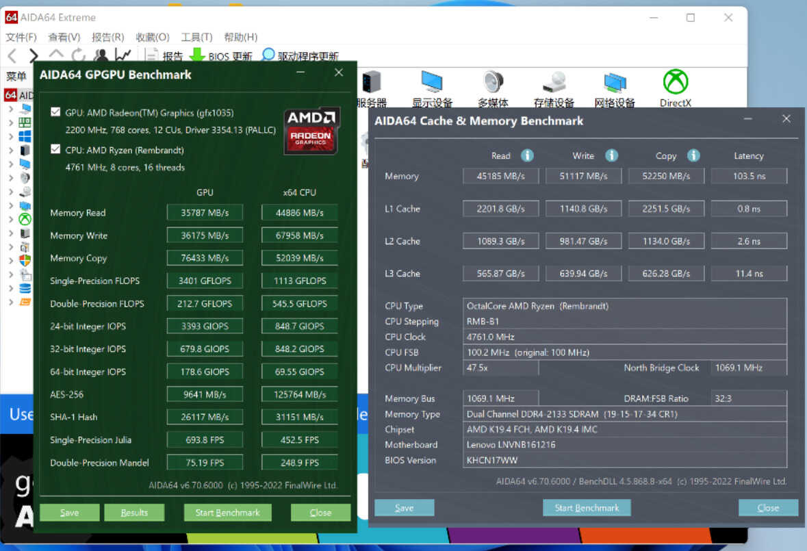Image resolution: width=807 pixels, height=551 pixels.
Task: Expand the first tree node under AIDA64 root
Action: (11, 109)
